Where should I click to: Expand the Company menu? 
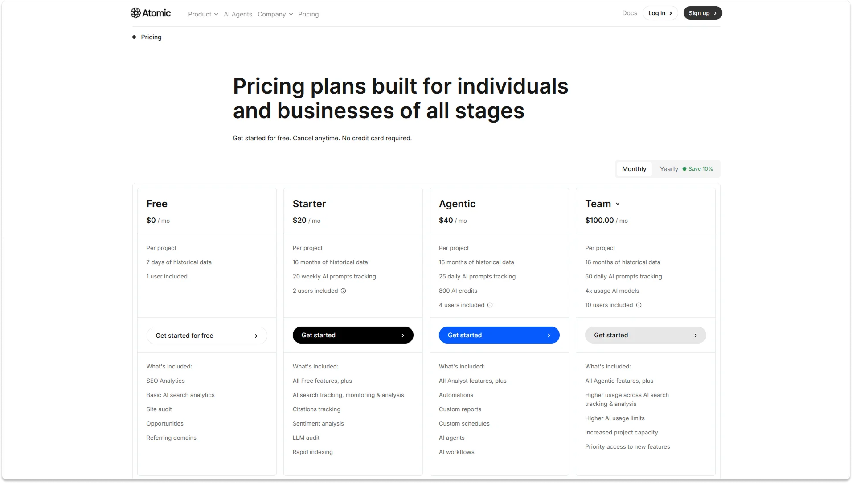(275, 14)
